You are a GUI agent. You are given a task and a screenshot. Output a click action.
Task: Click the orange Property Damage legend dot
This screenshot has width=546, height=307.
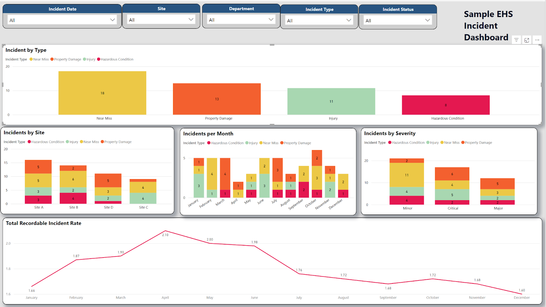pos(52,59)
